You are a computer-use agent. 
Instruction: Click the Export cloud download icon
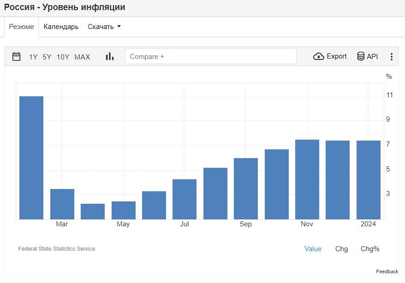pyautogui.click(x=318, y=56)
